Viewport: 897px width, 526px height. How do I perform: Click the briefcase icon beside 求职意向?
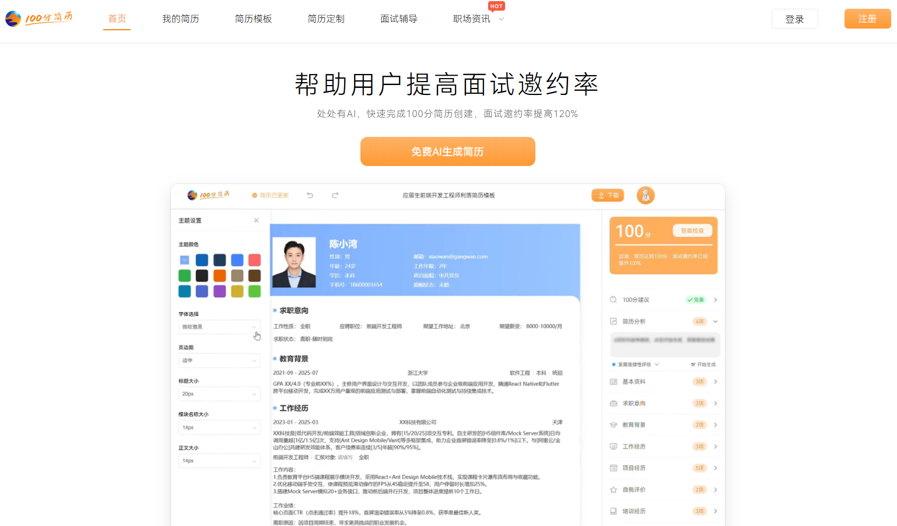(614, 403)
